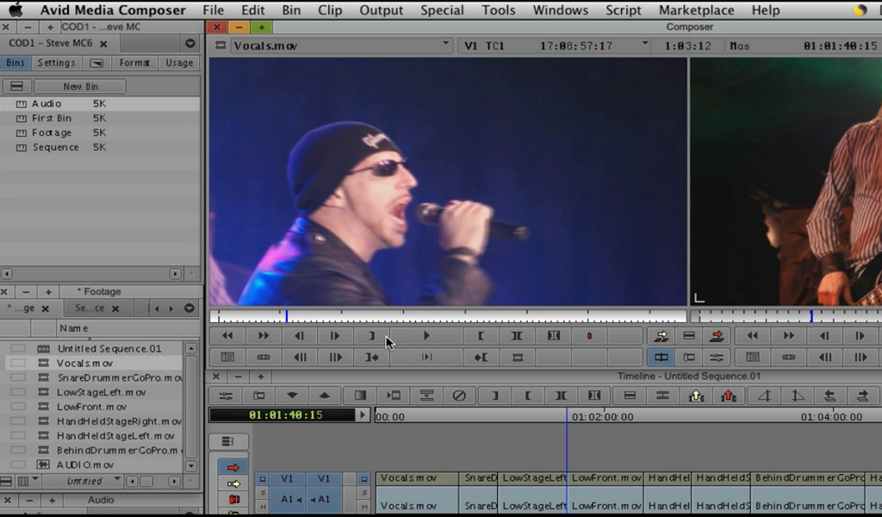Viewport: 882px width, 517px height.
Task: Open the project window fast menu
Action: (x=190, y=44)
